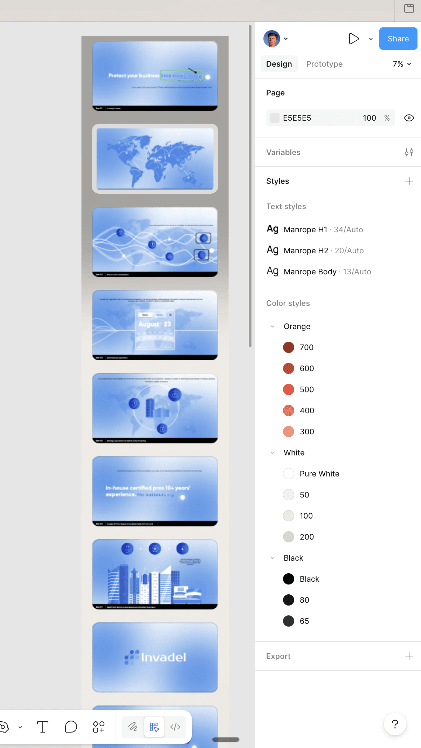This screenshot has width=421, height=748.
Task: Switch to the Prototype tab
Action: tap(324, 64)
